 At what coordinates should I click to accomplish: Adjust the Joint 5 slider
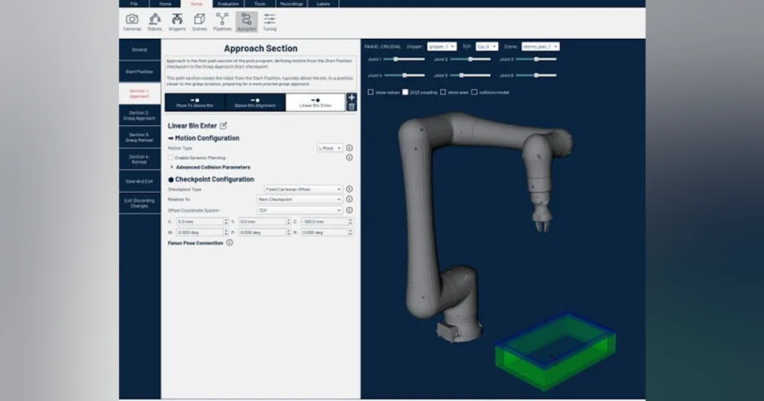[470, 75]
